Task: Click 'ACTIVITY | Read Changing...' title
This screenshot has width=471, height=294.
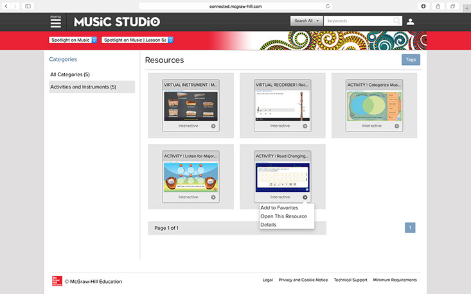Action: (282, 156)
